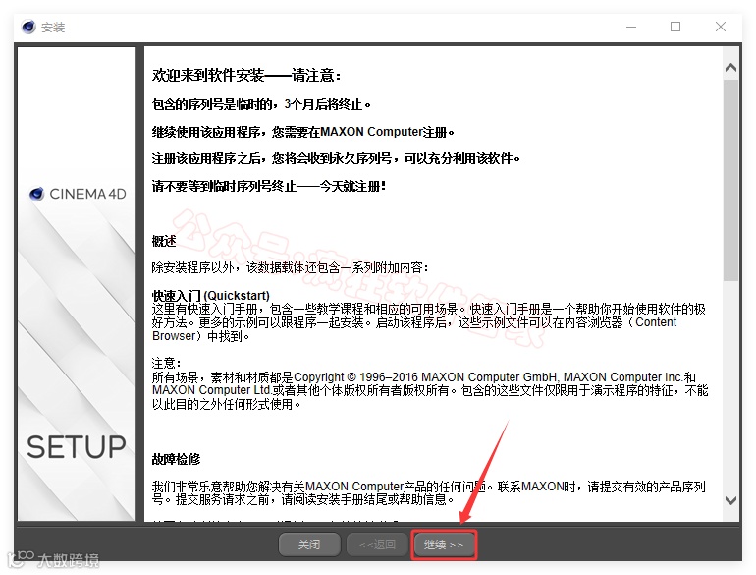Maximize the 安装 installer window
Viewport: 756px width, 575px height.
click(675, 28)
